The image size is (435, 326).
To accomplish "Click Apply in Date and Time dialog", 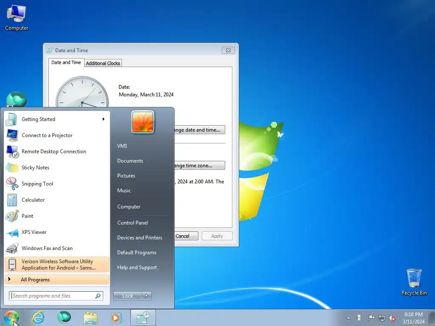I will tap(217, 236).
